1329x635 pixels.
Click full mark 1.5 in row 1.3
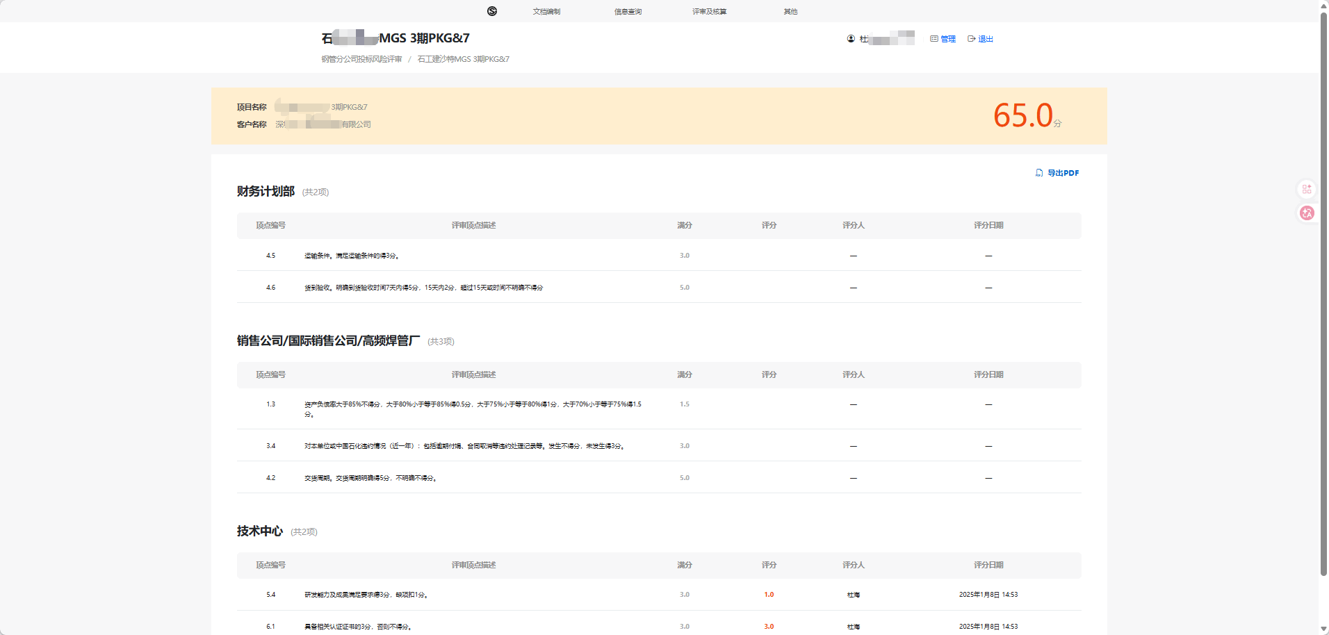pos(685,404)
